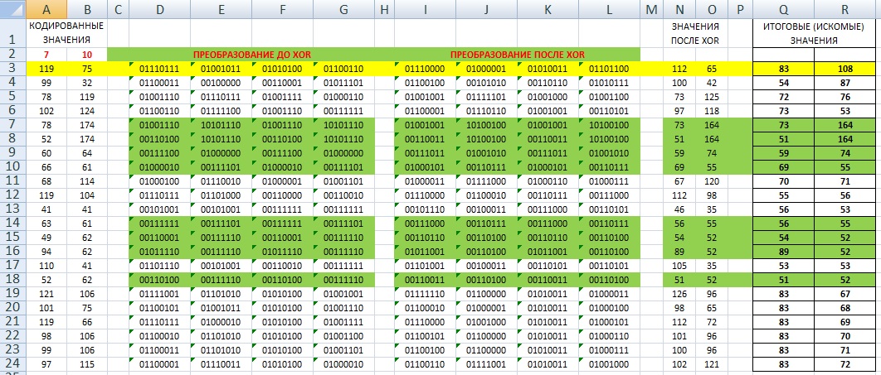
Task: Select cell A12 with value 119
Action: click(46, 195)
